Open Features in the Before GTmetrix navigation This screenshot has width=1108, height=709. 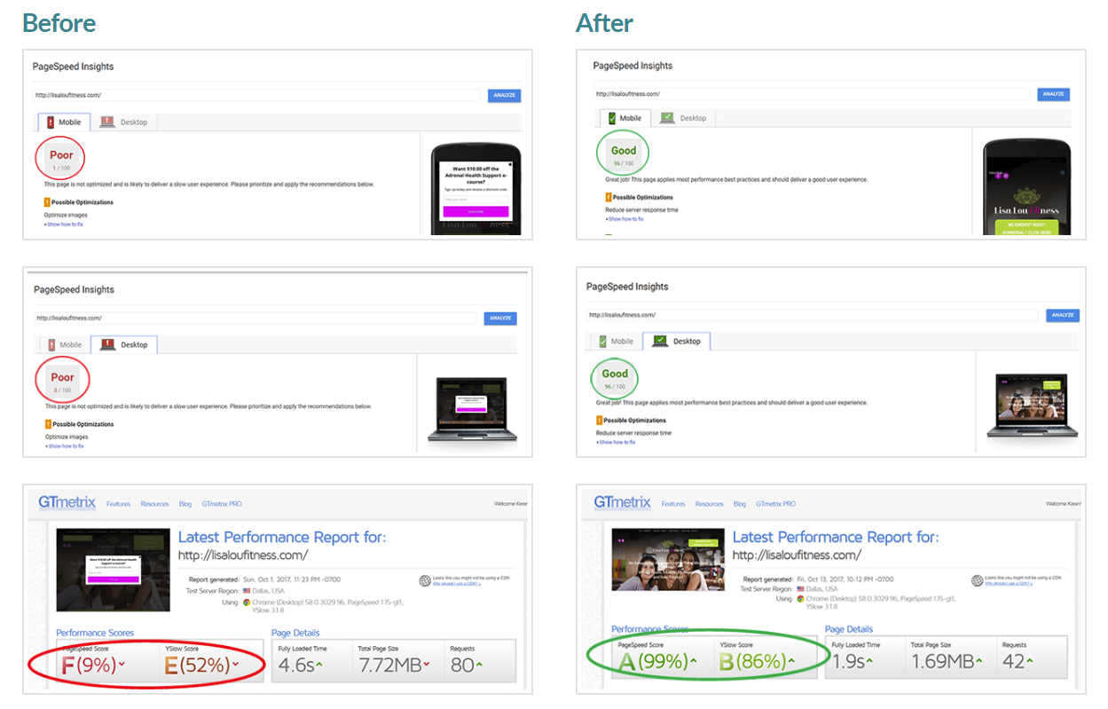pyautogui.click(x=118, y=504)
